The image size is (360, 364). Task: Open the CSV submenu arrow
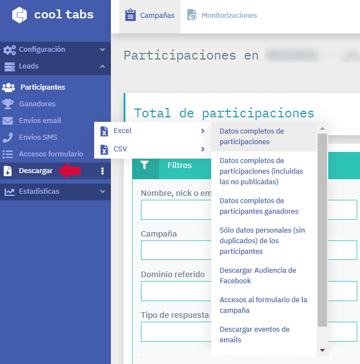202,149
